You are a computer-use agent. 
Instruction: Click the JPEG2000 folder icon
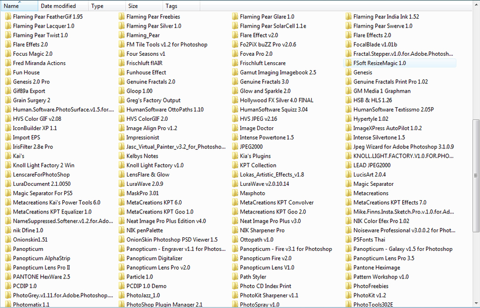coord(235,147)
